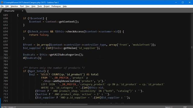Click the 'Return only the number of products' comment

pyautogui.click(x=54, y=68)
